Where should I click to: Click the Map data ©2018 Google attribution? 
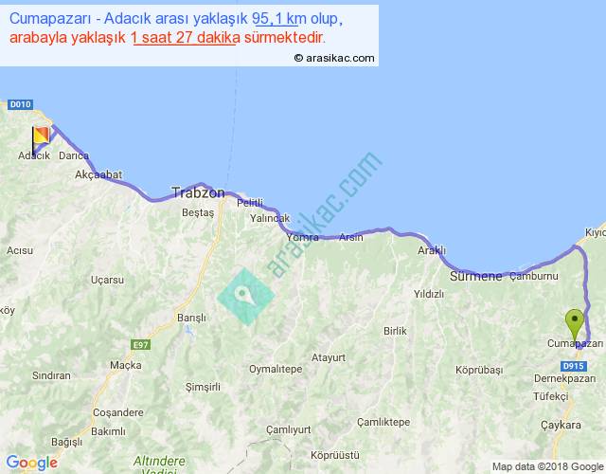pos(547,466)
